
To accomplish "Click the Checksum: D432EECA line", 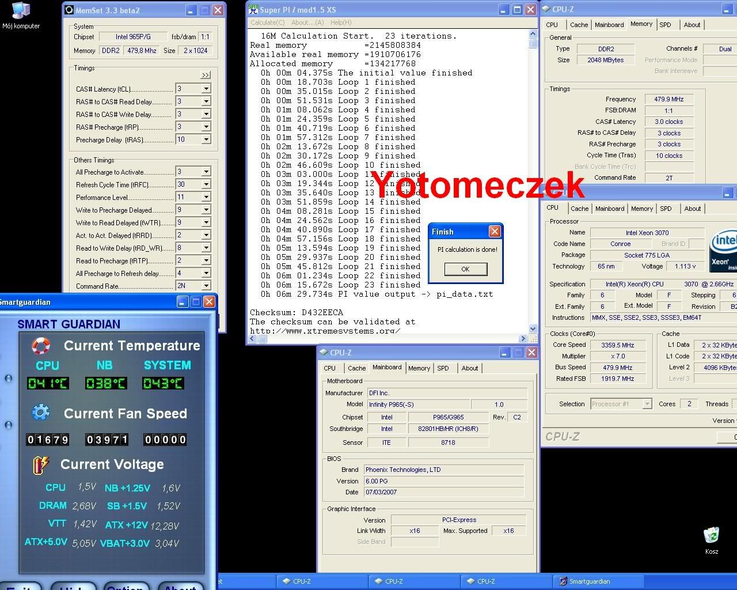I will (297, 312).
